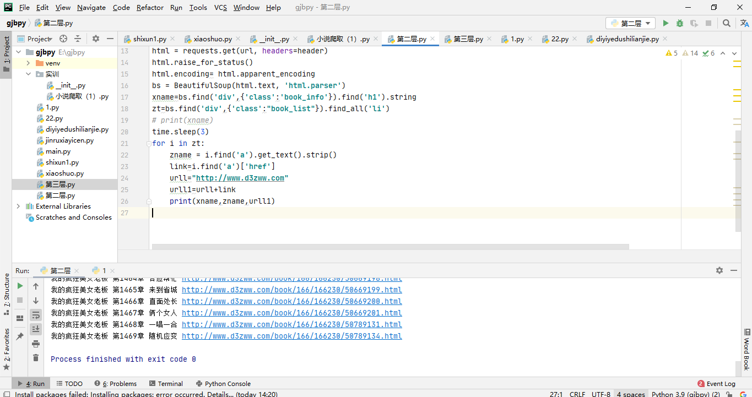The width and height of the screenshot is (752, 397).
Task: Open the File menu
Action: click(24, 7)
